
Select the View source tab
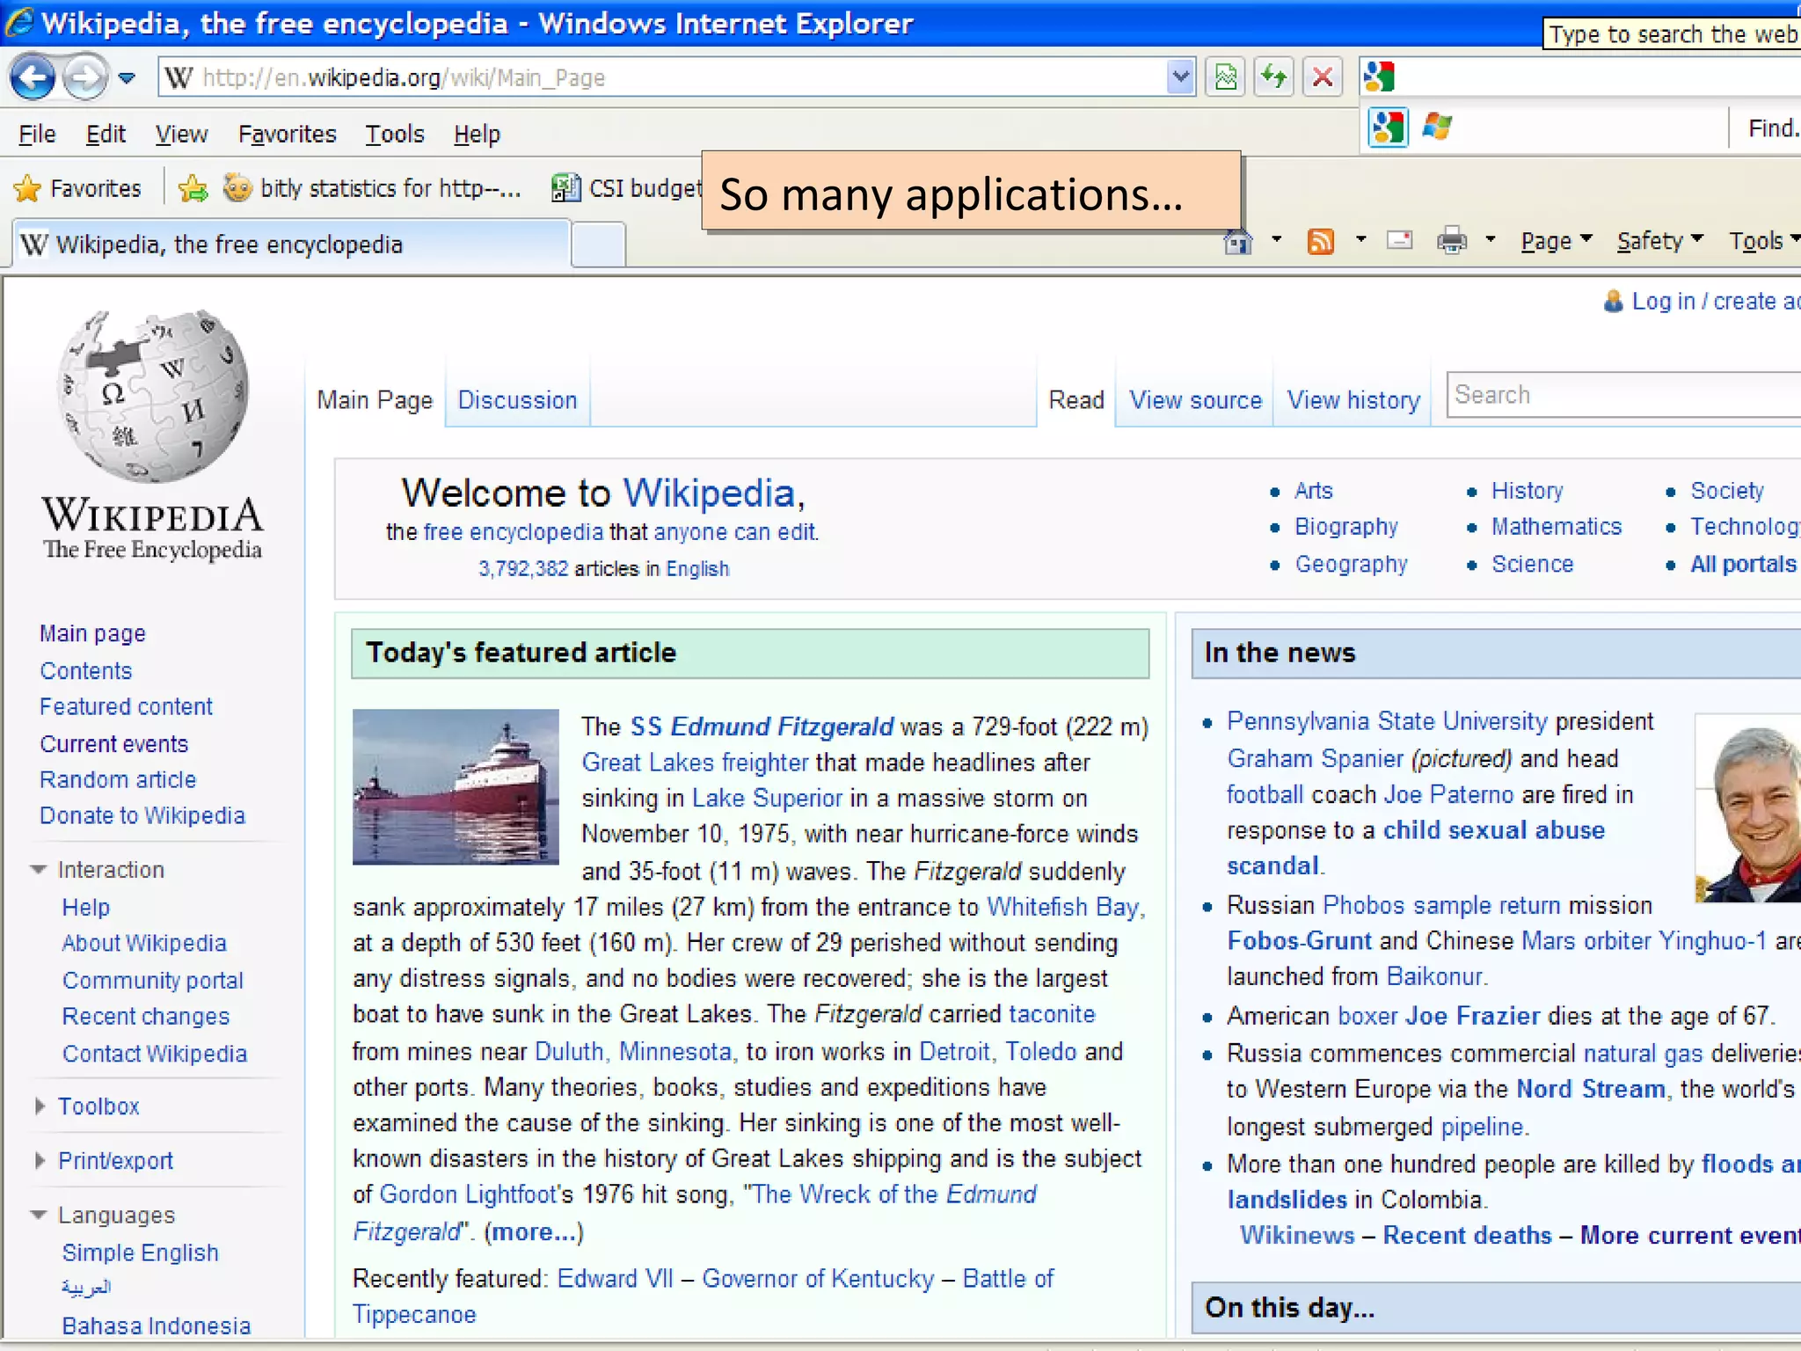1195,400
